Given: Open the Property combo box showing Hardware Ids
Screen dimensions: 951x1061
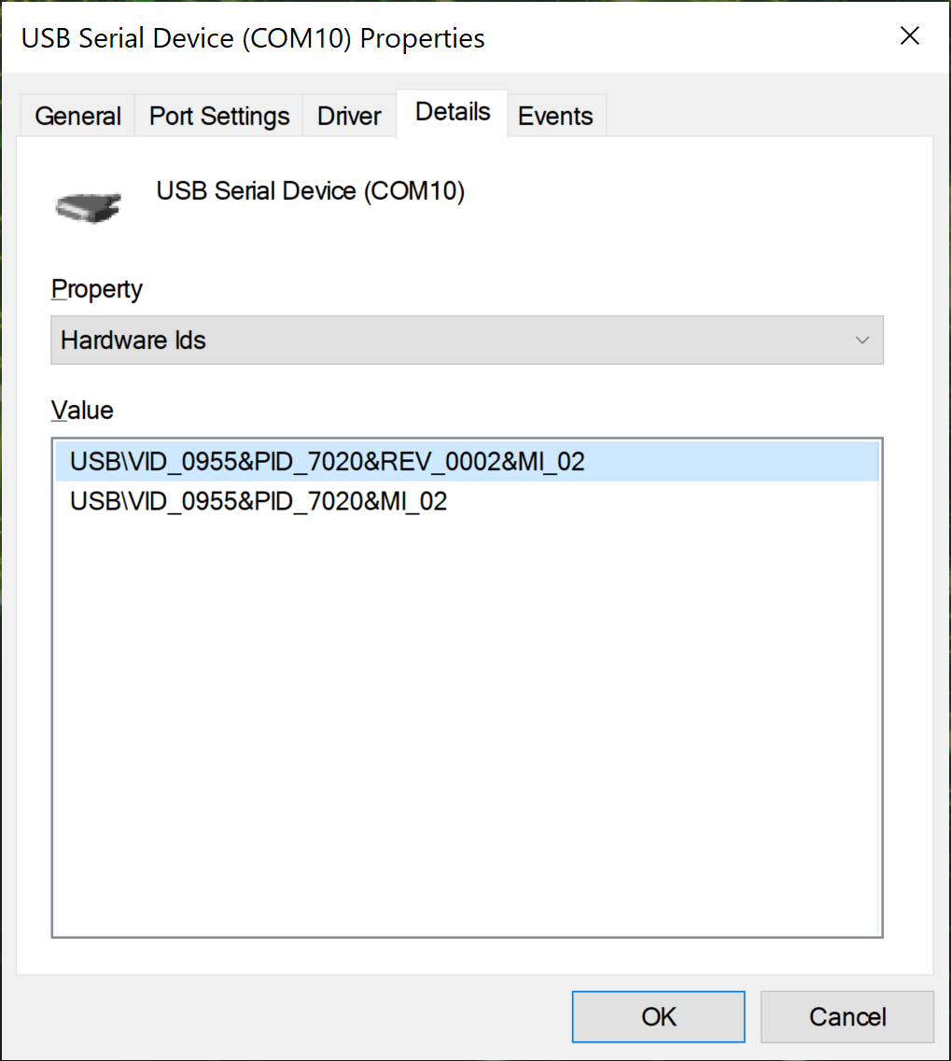Looking at the screenshot, I should click(x=448, y=340).
